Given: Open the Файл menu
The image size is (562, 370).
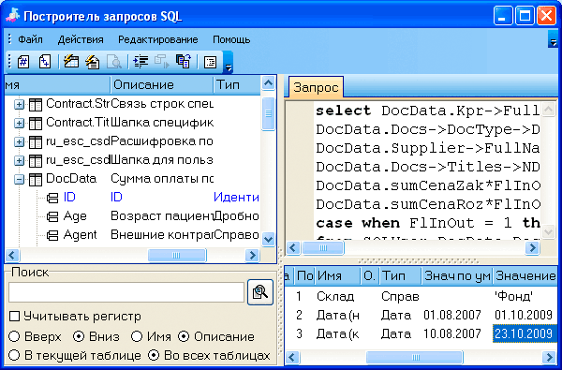Looking at the screenshot, I should point(31,39).
